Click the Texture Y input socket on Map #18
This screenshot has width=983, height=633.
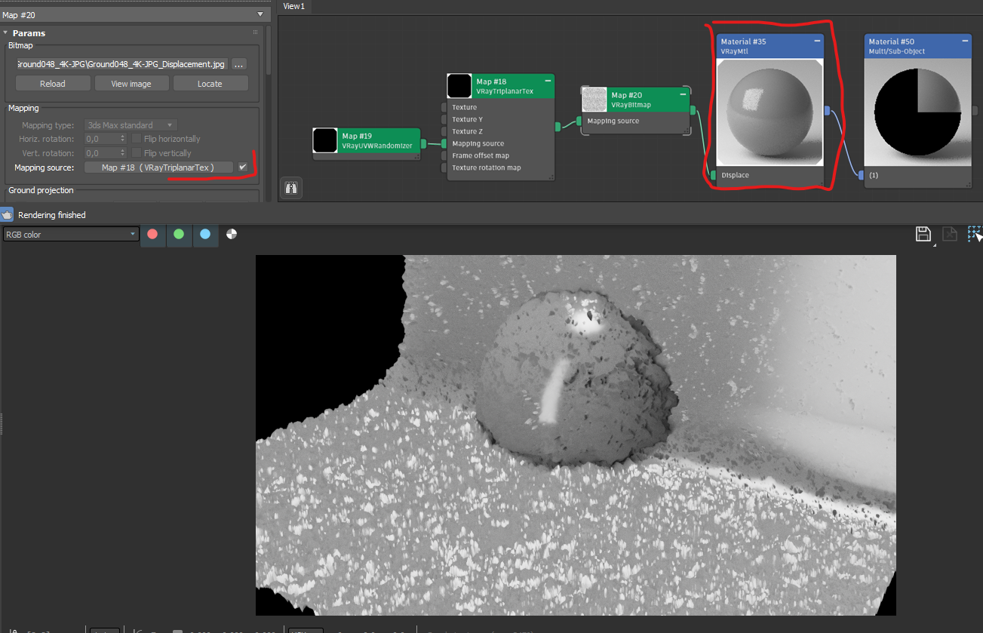point(444,119)
